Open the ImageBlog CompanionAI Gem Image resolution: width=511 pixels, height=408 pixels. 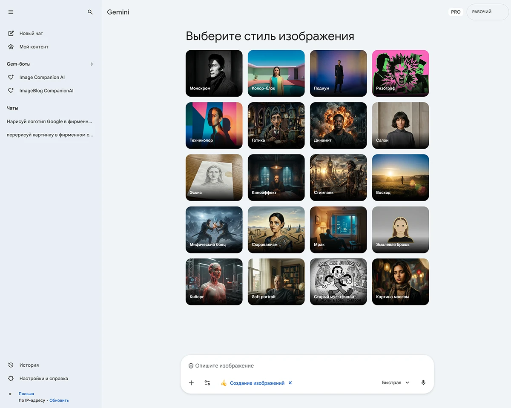coord(46,90)
